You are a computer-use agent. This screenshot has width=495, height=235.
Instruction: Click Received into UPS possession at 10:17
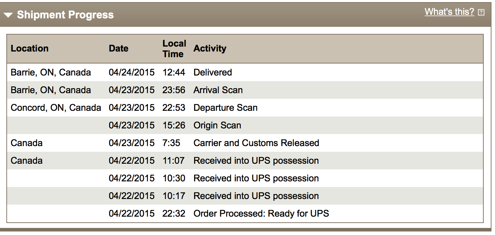click(x=256, y=196)
